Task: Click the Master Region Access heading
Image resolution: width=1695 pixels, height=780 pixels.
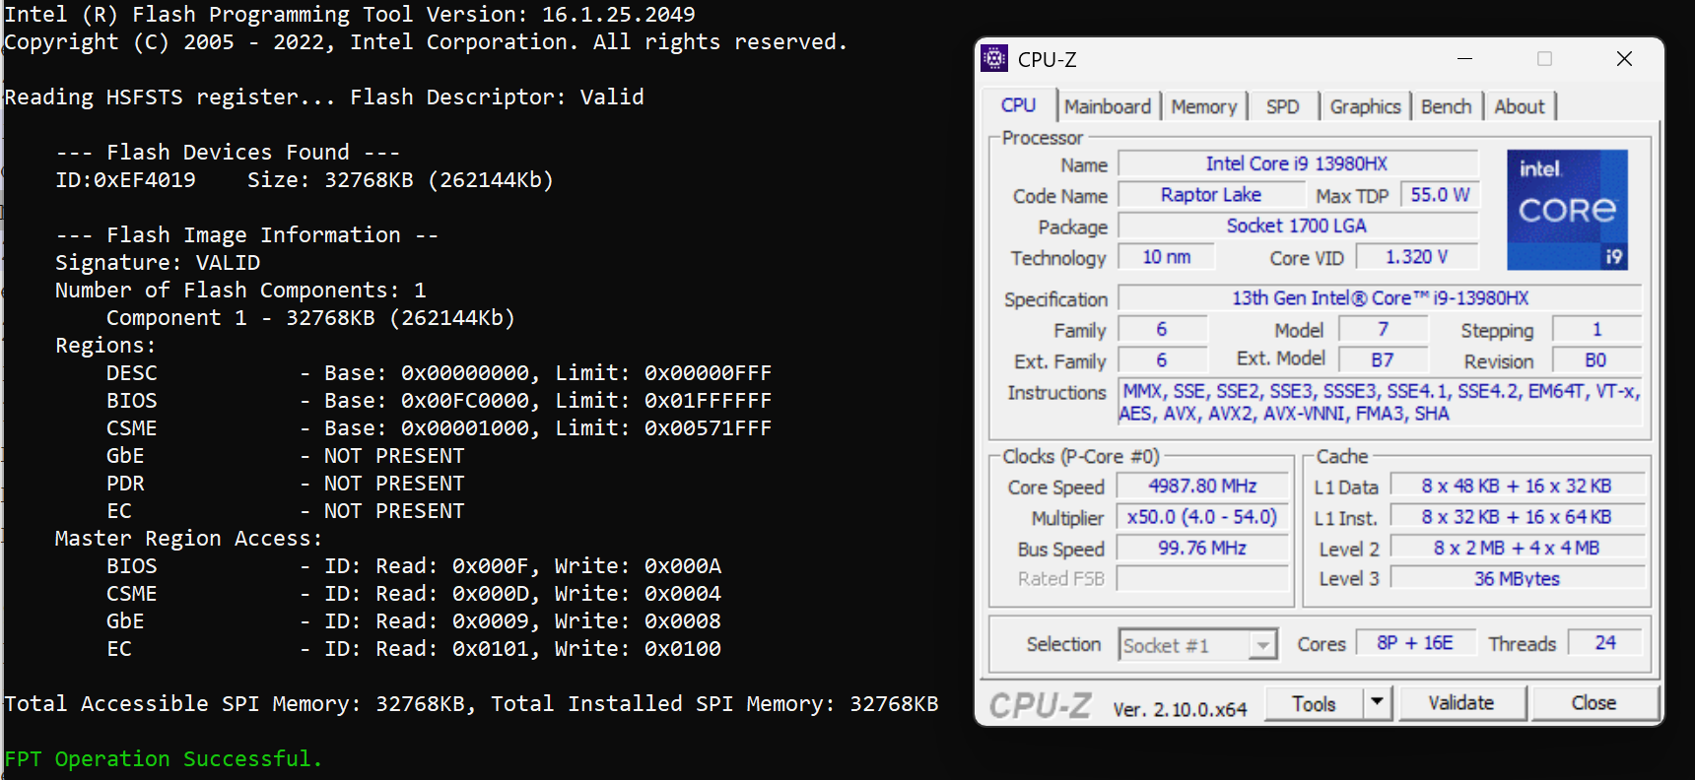Action: coord(188,538)
